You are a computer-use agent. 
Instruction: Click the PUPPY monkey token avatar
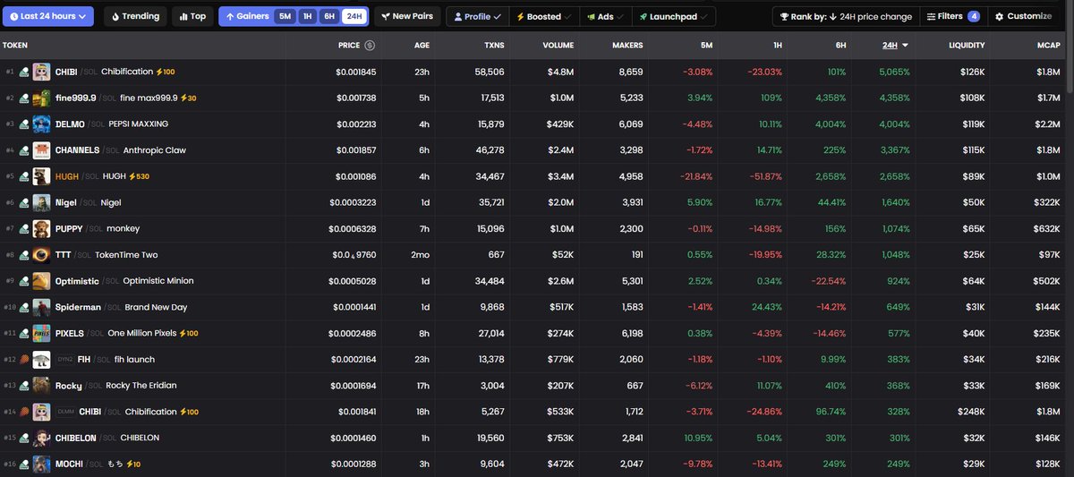tap(41, 228)
